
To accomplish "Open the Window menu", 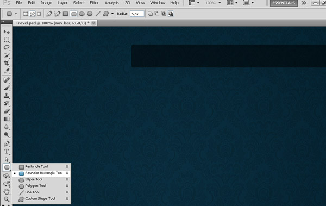I will pos(158,3).
